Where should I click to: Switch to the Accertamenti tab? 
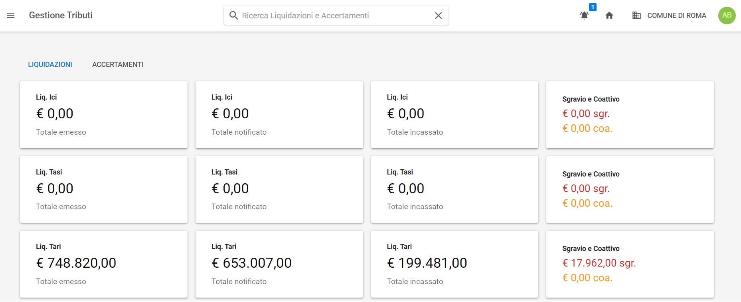tap(118, 65)
